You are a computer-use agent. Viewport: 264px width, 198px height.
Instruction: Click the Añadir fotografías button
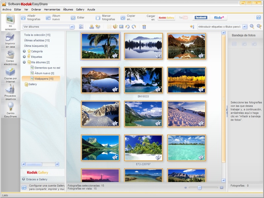click(32, 17)
